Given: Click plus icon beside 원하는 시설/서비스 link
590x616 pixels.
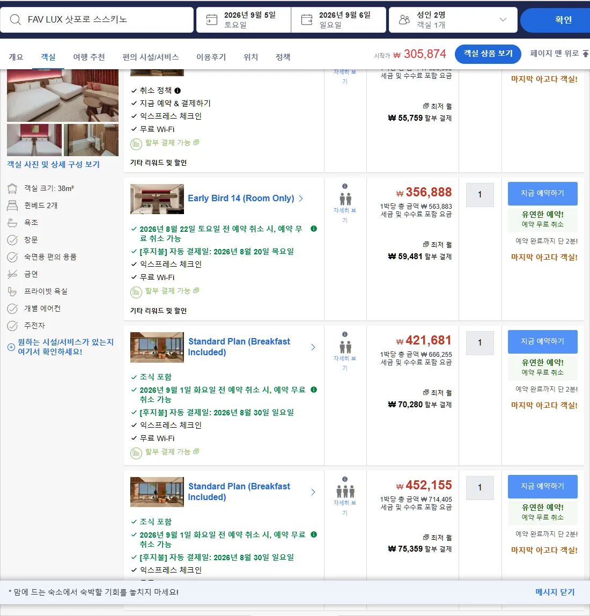Looking at the screenshot, I should [11, 347].
